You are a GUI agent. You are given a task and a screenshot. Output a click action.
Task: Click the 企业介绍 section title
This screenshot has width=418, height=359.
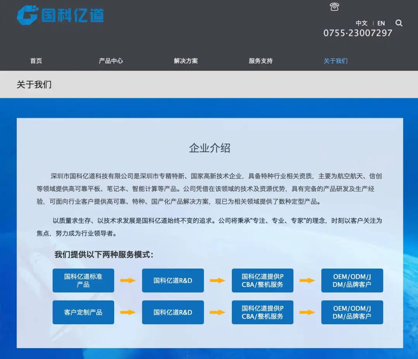[x=210, y=148]
